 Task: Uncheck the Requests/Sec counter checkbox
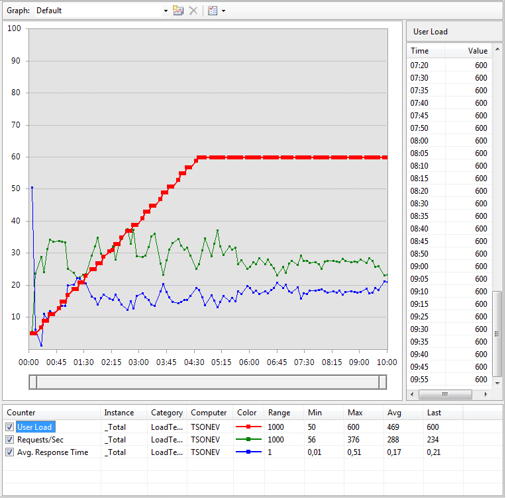click(x=10, y=440)
